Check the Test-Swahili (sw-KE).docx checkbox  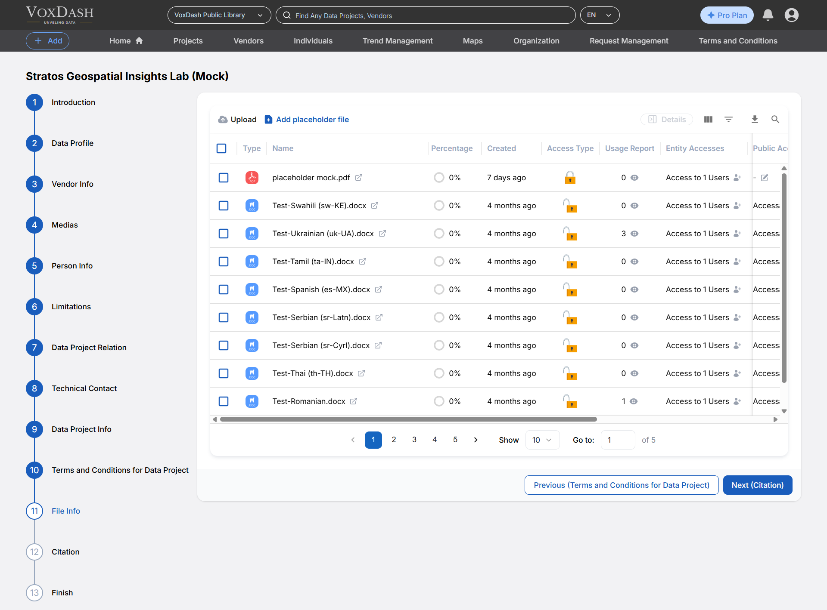coord(224,206)
